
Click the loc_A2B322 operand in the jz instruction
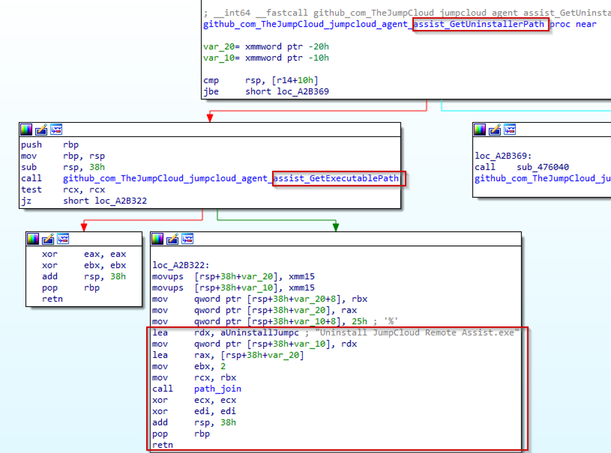tap(121, 201)
